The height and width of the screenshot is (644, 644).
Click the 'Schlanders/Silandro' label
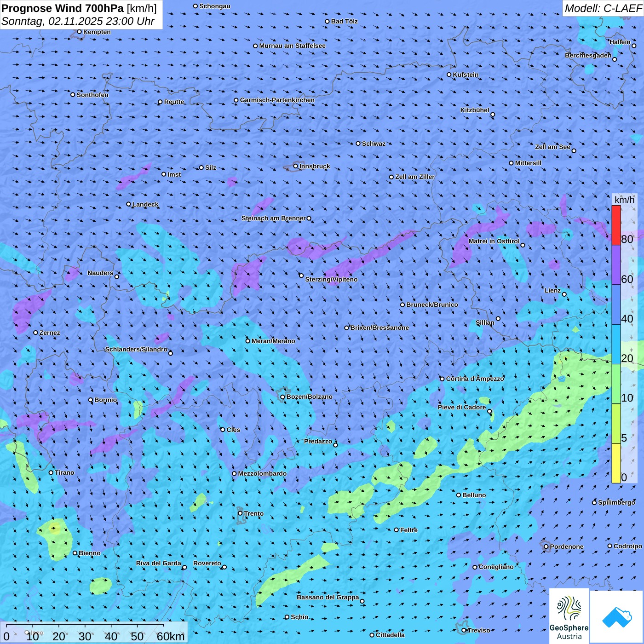tap(136, 349)
